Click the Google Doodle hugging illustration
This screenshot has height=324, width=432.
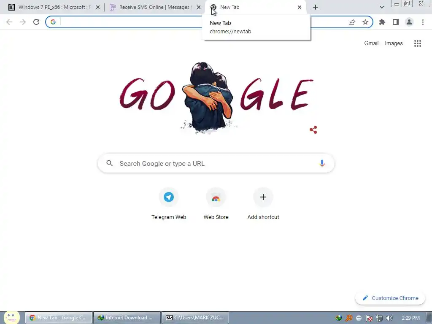pos(208,98)
